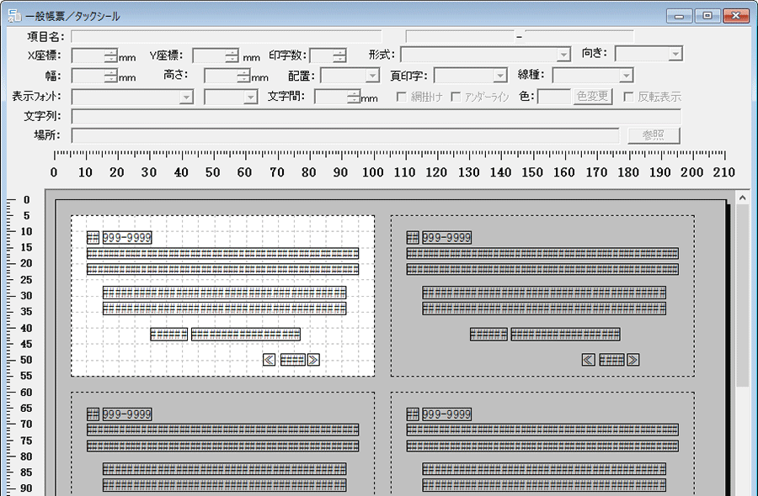This screenshot has width=758, height=496.
Task: Click the Y座標 spinner arrows
Action: coord(232,56)
